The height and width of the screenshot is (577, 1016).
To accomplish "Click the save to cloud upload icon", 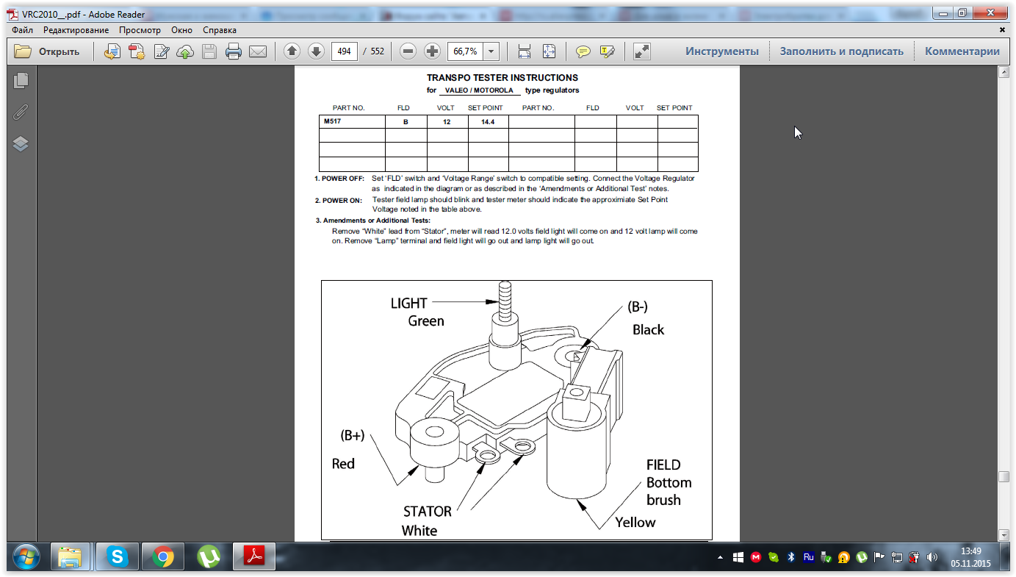I will pyautogui.click(x=185, y=51).
